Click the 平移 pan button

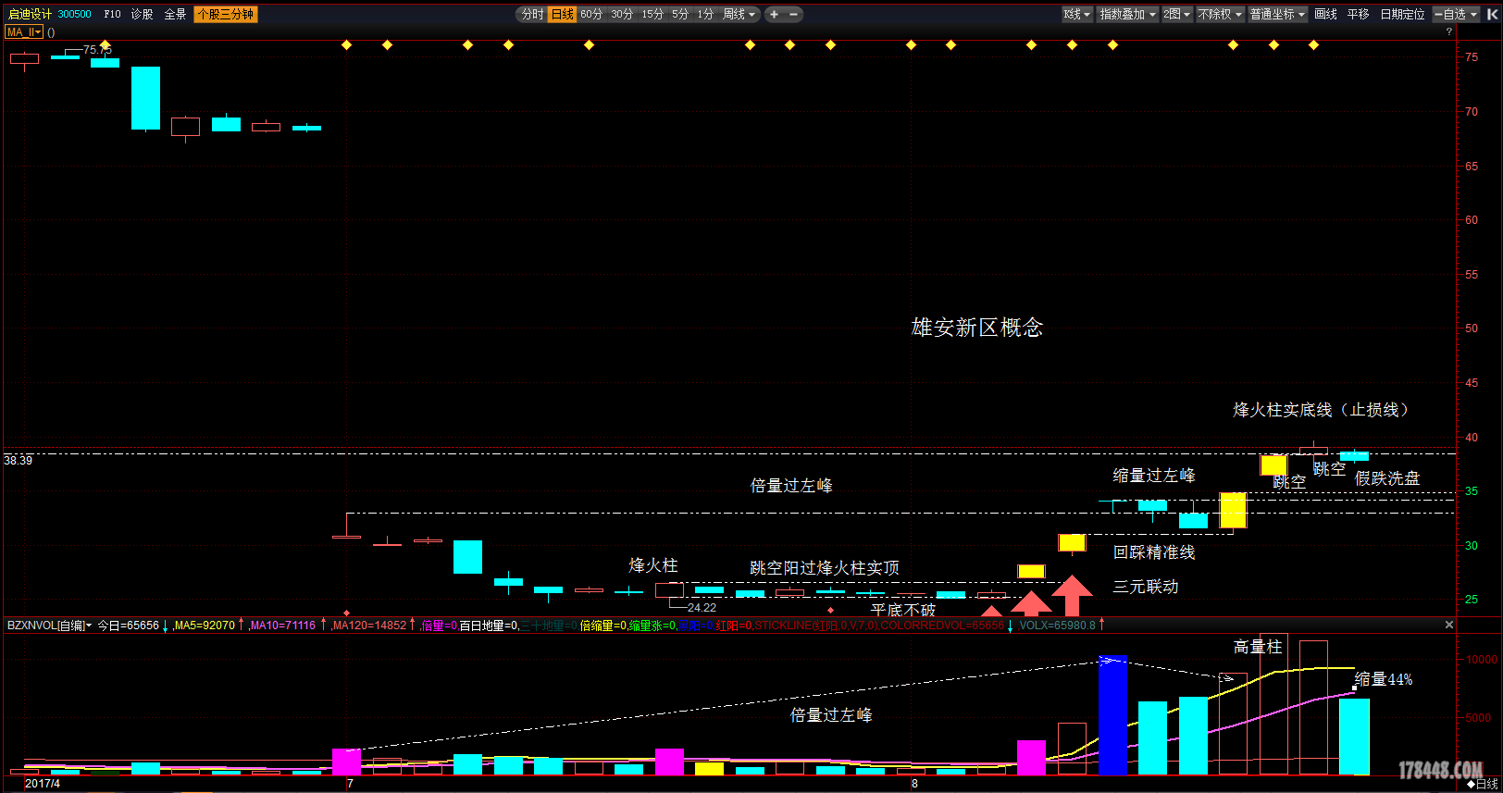1359,14
